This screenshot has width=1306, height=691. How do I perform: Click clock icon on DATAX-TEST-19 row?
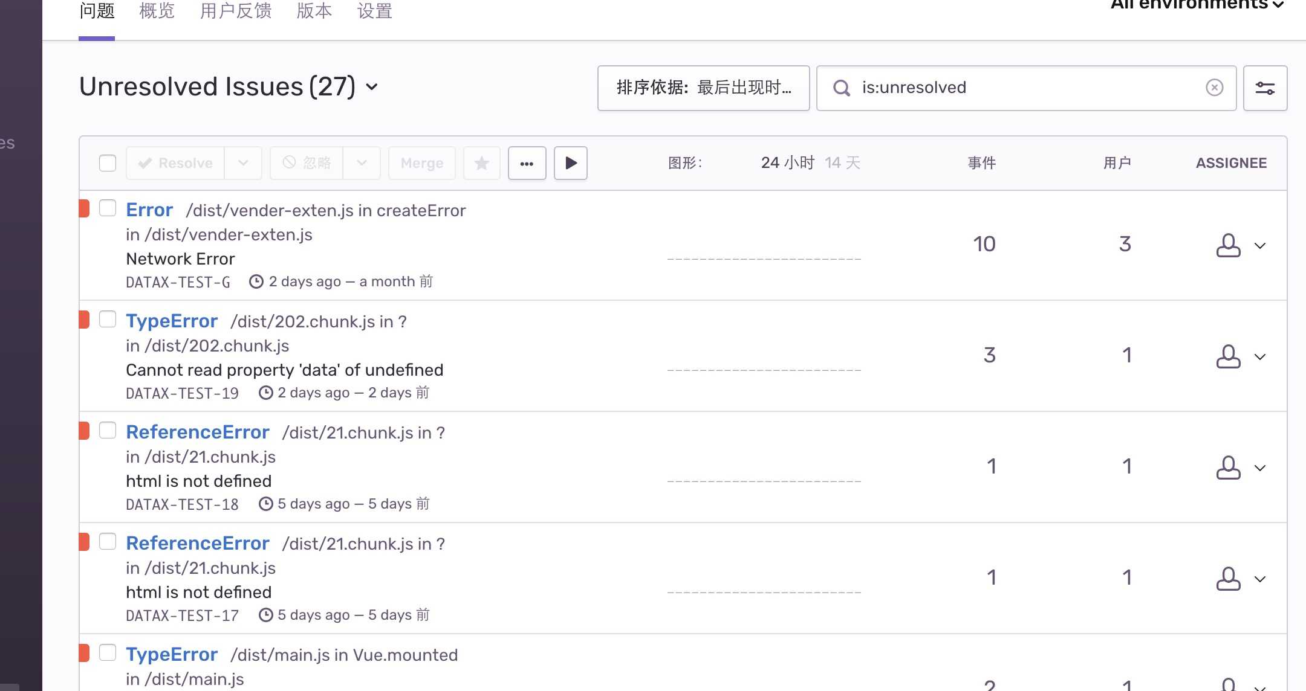[x=265, y=393]
